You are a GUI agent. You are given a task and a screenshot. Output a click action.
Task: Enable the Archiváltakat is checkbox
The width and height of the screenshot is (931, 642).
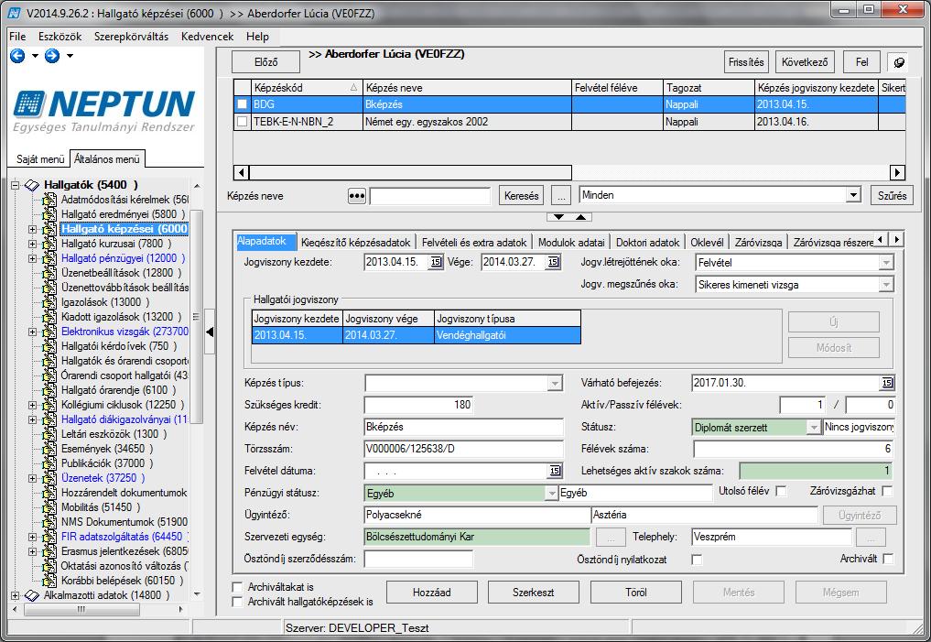tap(237, 587)
